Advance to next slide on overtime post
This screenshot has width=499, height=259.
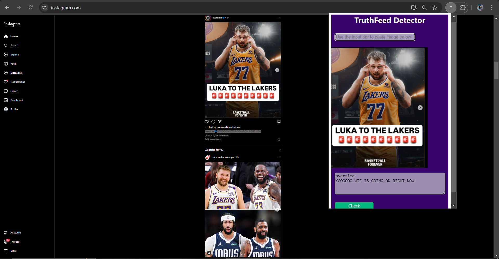pos(277,70)
